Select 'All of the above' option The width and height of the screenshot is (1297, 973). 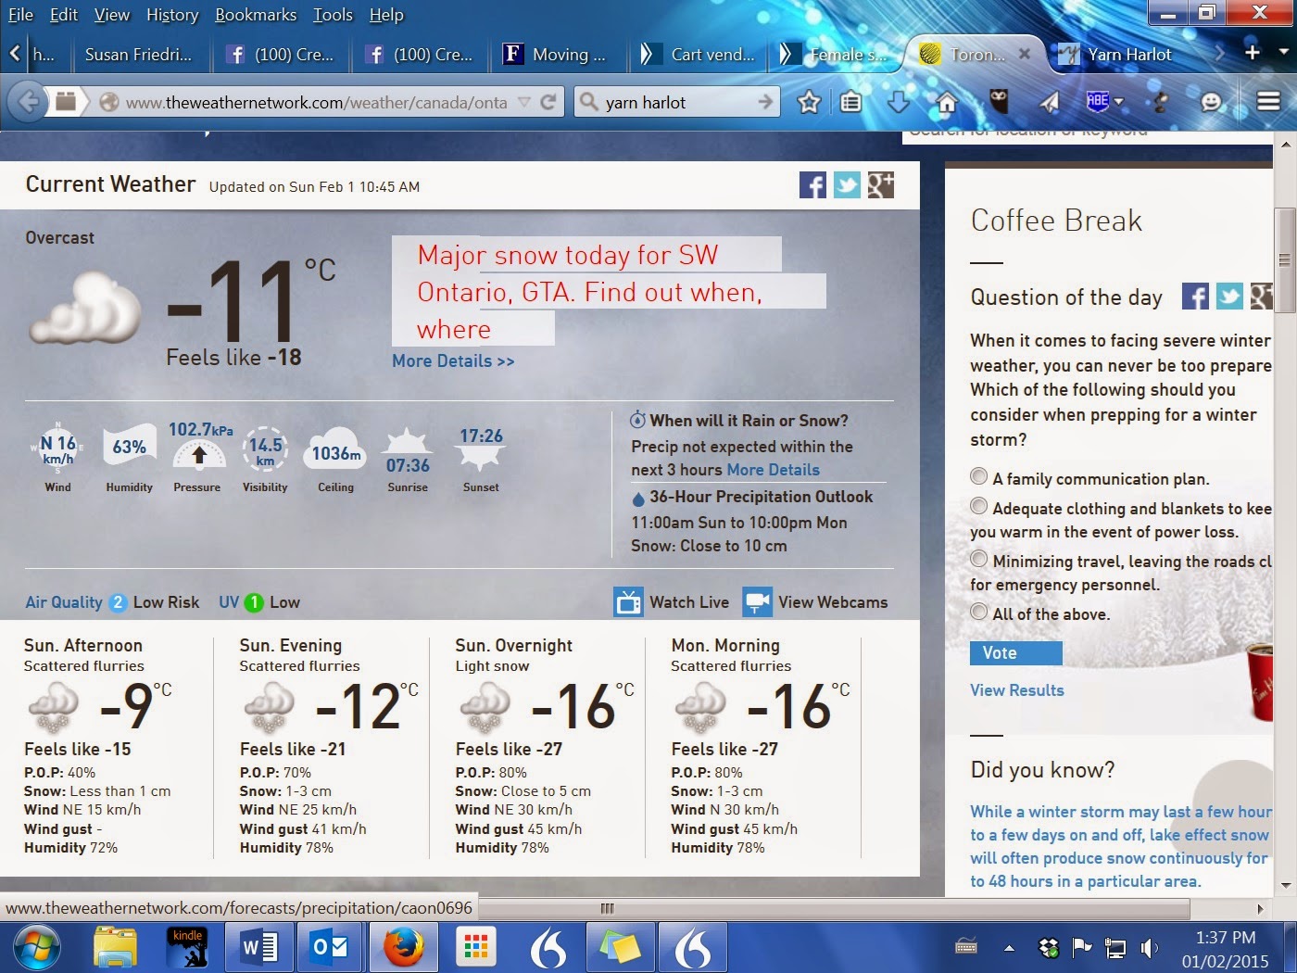tap(978, 612)
